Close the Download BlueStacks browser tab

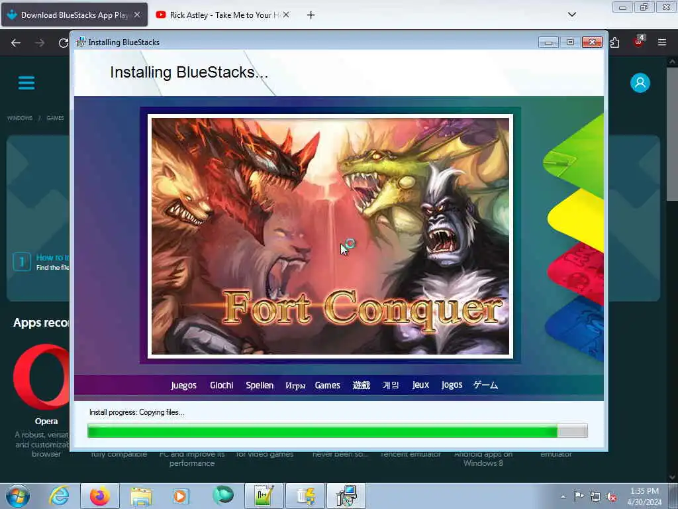click(x=137, y=15)
